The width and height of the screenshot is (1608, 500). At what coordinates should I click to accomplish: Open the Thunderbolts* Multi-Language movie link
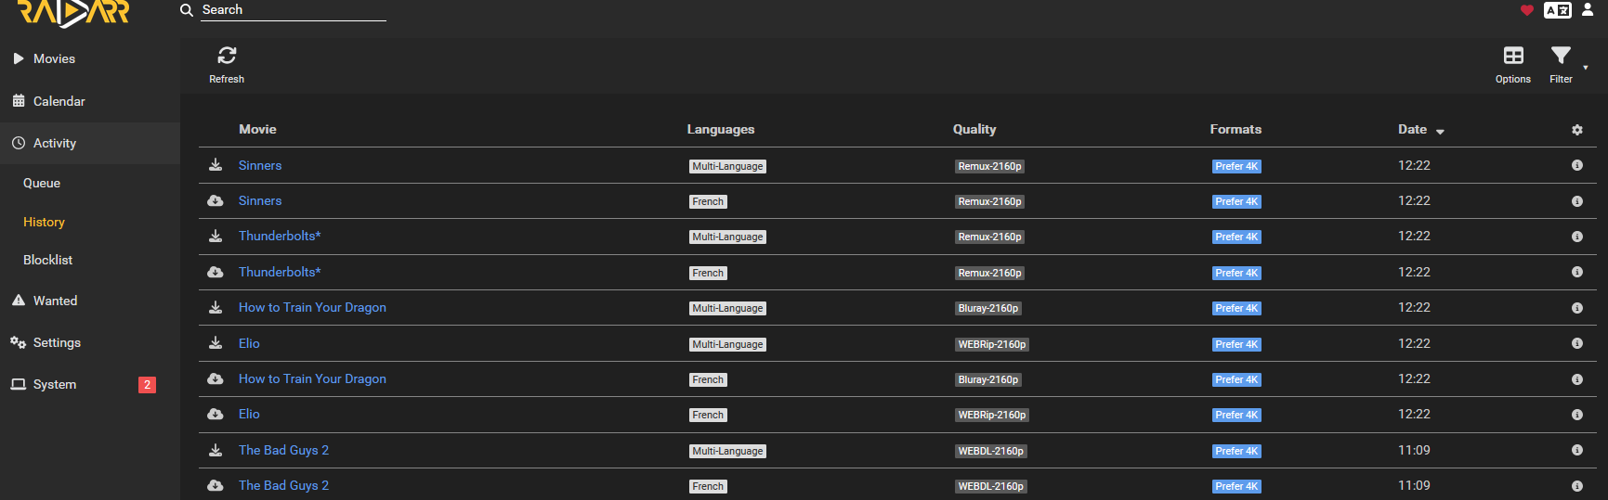(x=280, y=236)
